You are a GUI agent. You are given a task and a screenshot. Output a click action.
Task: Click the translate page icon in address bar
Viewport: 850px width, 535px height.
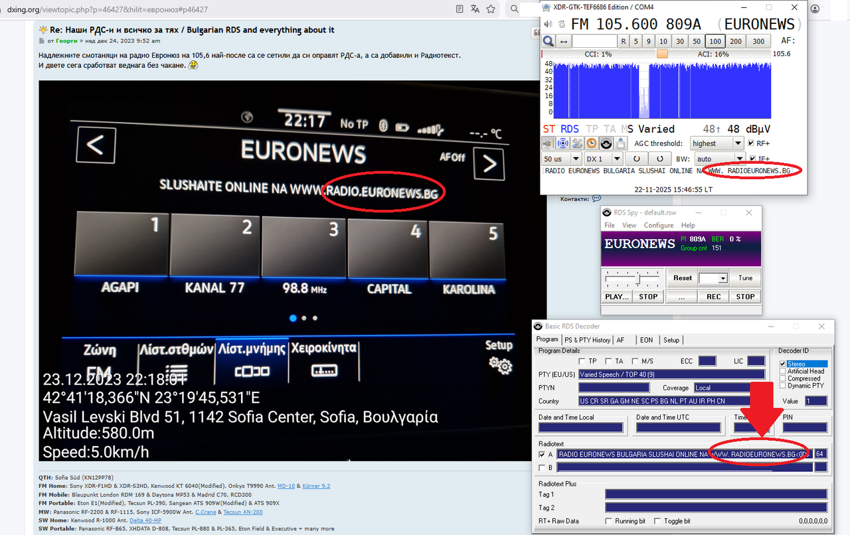click(x=475, y=9)
